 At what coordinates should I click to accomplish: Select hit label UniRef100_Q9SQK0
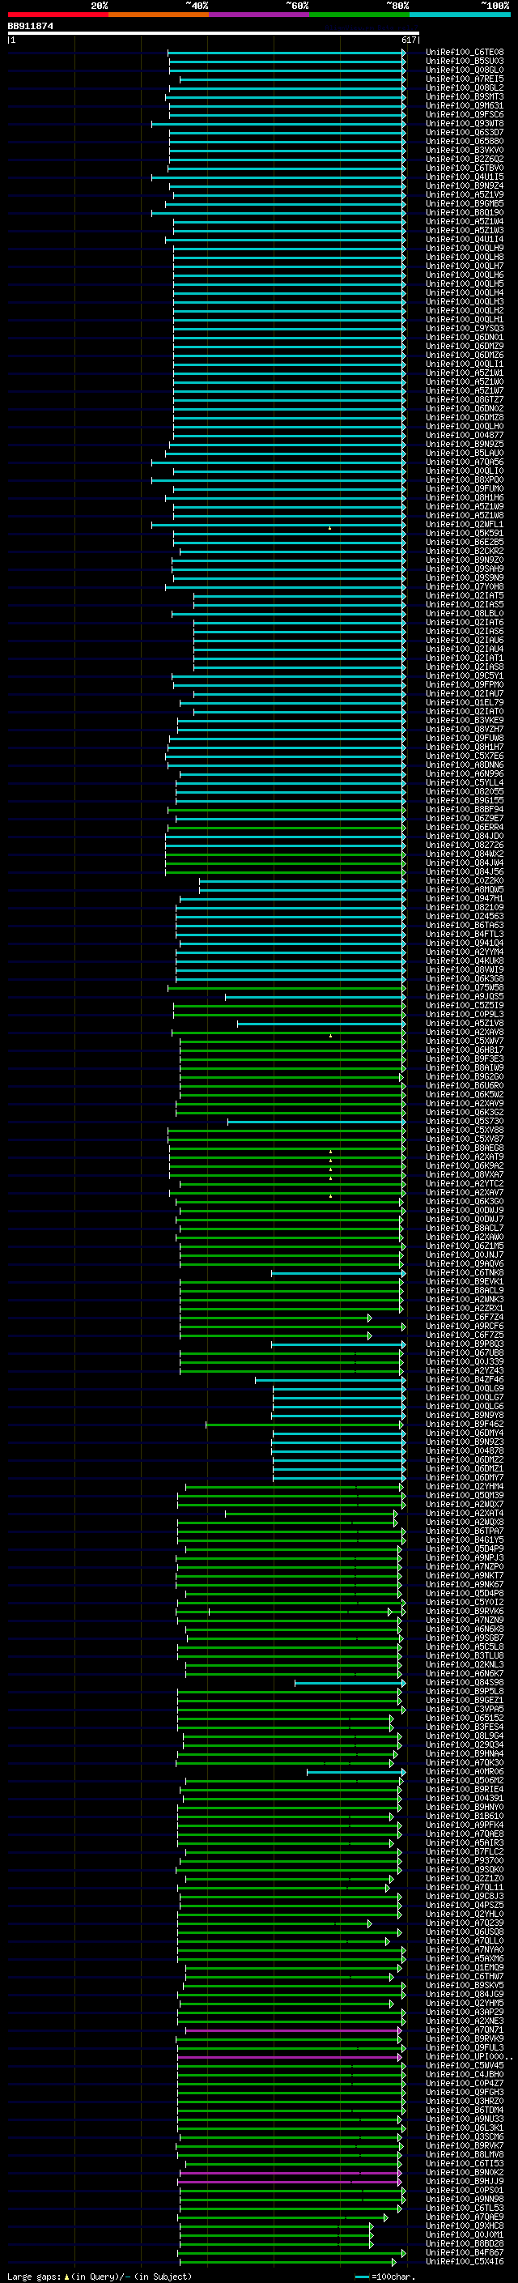pyautogui.click(x=465, y=1869)
